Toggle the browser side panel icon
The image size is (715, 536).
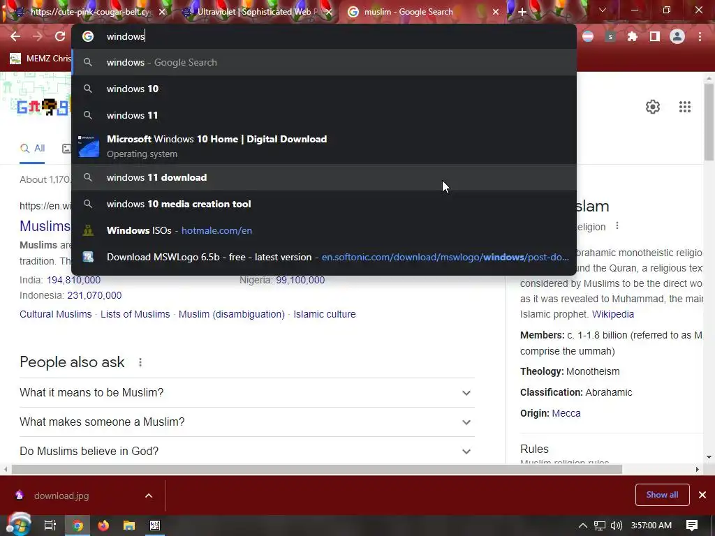pos(655,36)
